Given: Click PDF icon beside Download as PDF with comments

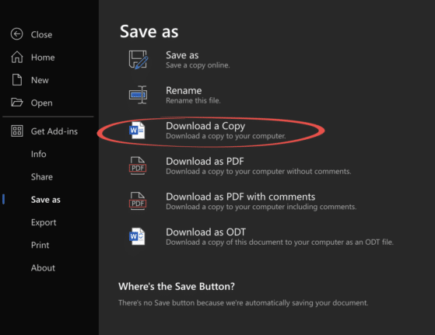Looking at the screenshot, I should tap(138, 201).
